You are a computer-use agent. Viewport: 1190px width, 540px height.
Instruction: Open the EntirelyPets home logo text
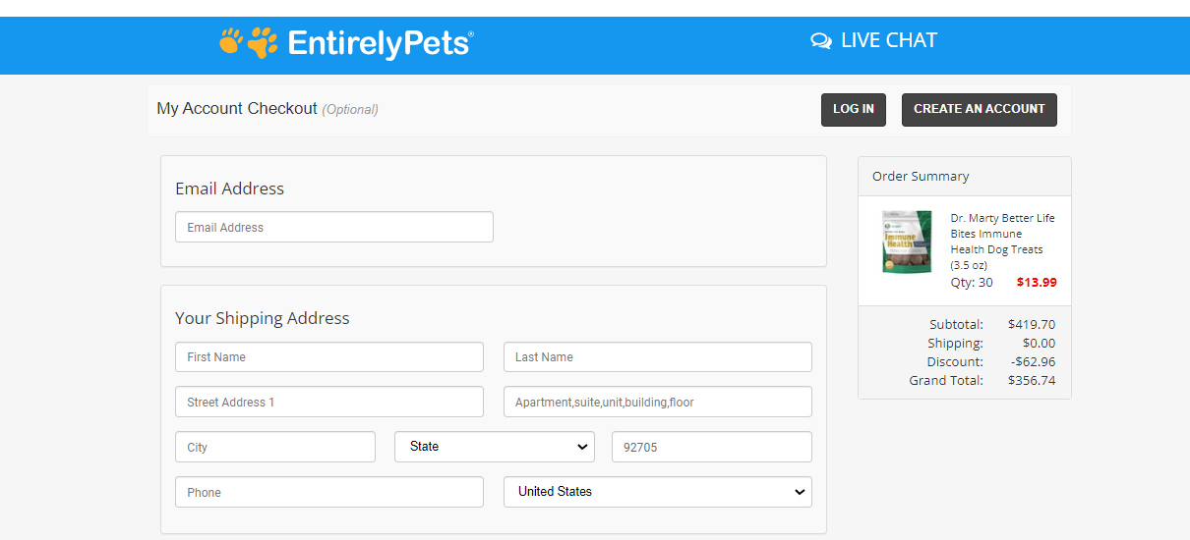381,43
